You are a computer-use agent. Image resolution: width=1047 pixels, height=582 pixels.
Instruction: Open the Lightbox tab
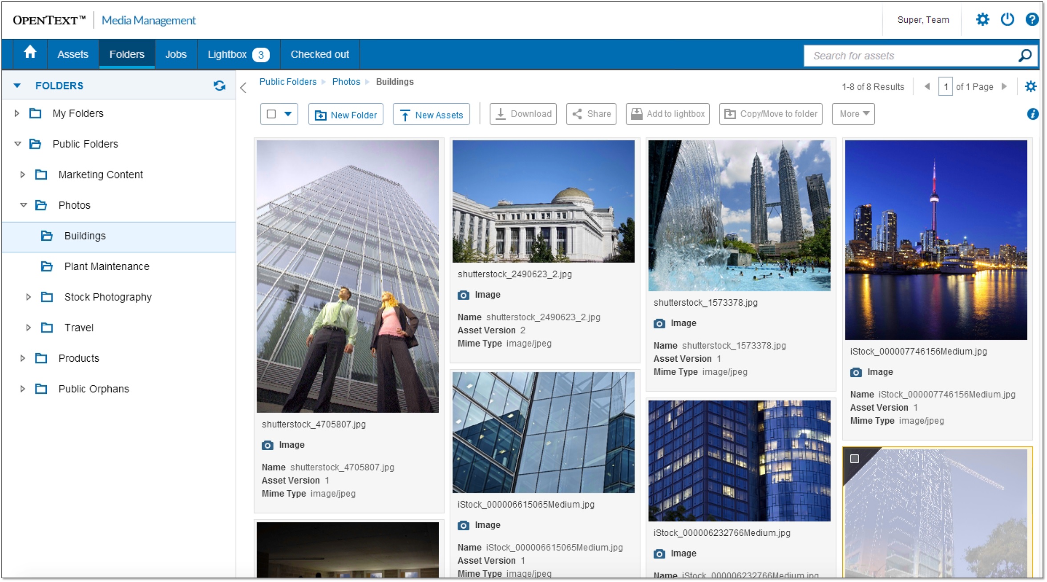(x=239, y=54)
